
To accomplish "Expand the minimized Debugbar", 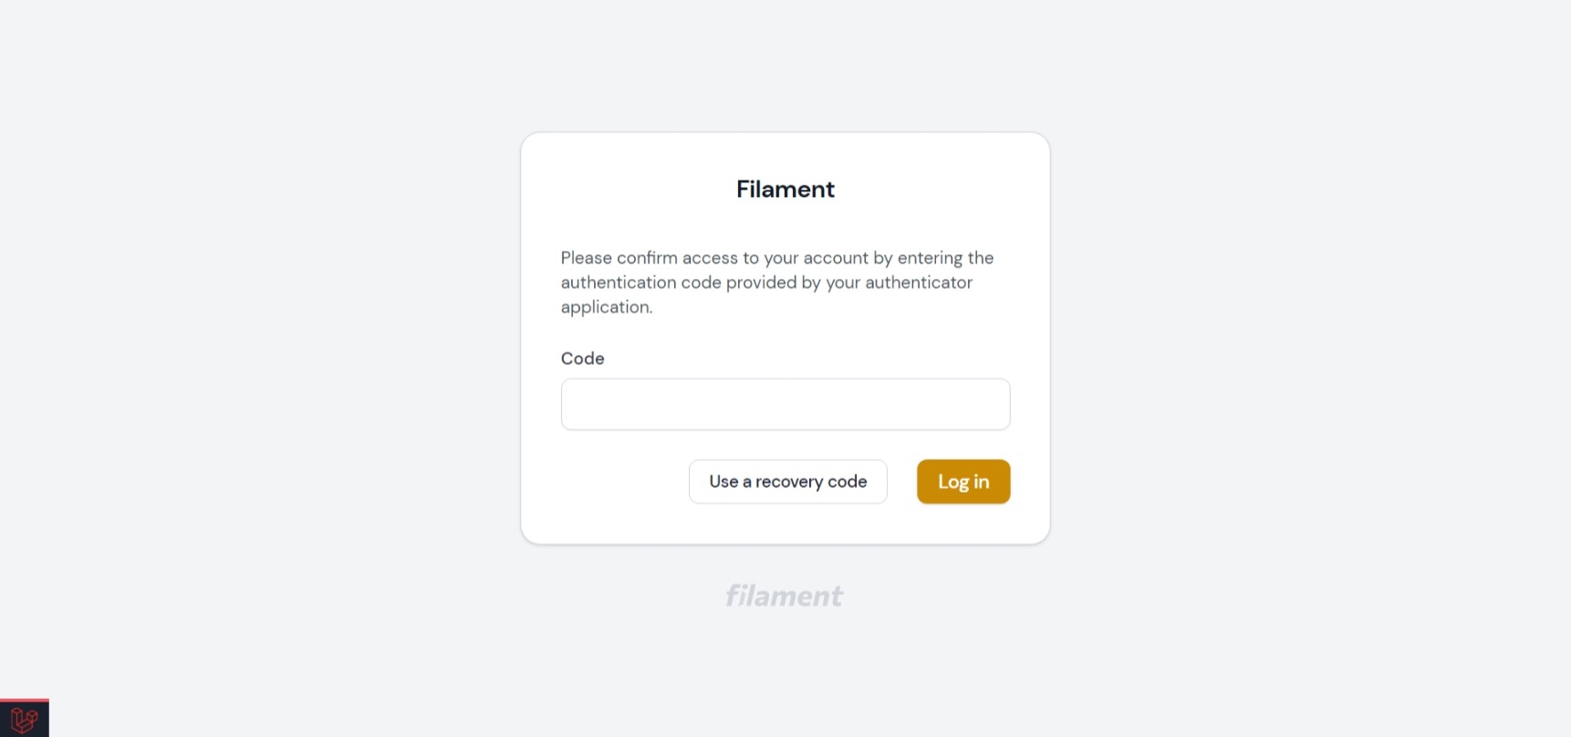I will pos(24,719).
